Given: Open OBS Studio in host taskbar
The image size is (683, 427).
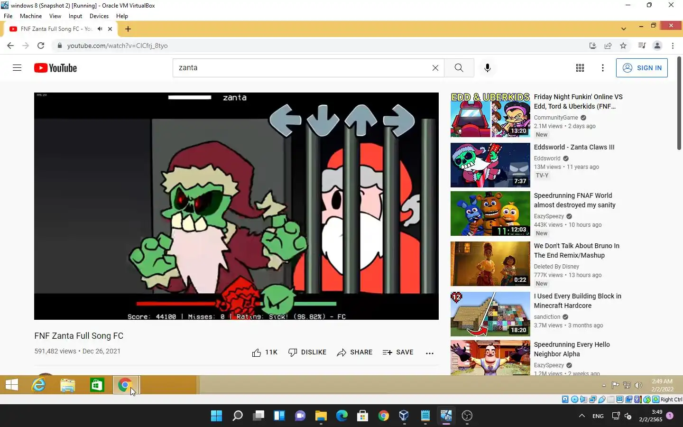Looking at the screenshot, I should pos(467,416).
